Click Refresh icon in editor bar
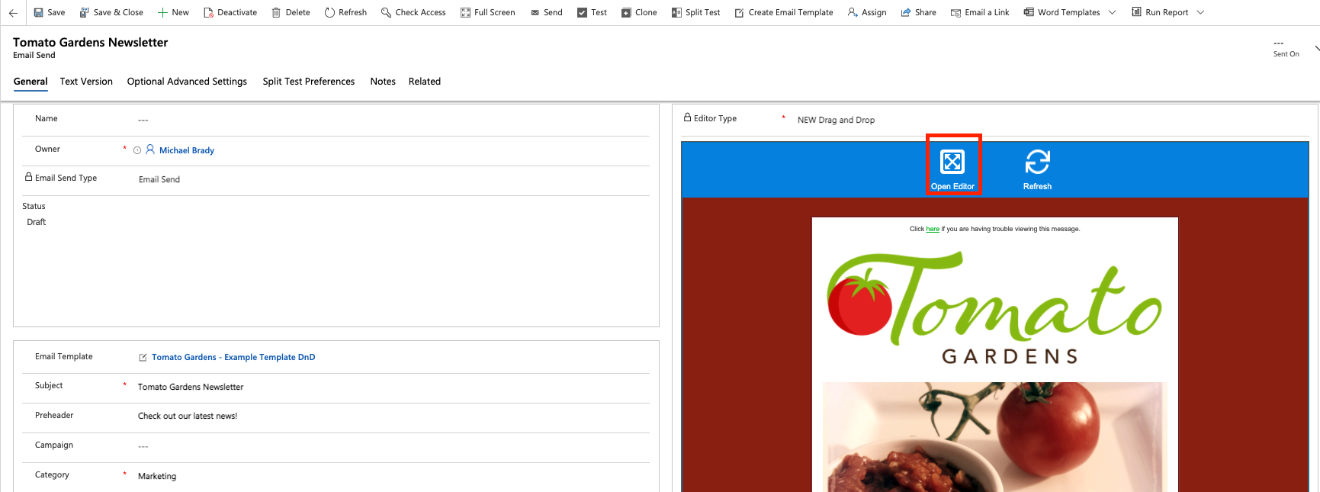The image size is (1320, 492). click(x=1037, y=162)
